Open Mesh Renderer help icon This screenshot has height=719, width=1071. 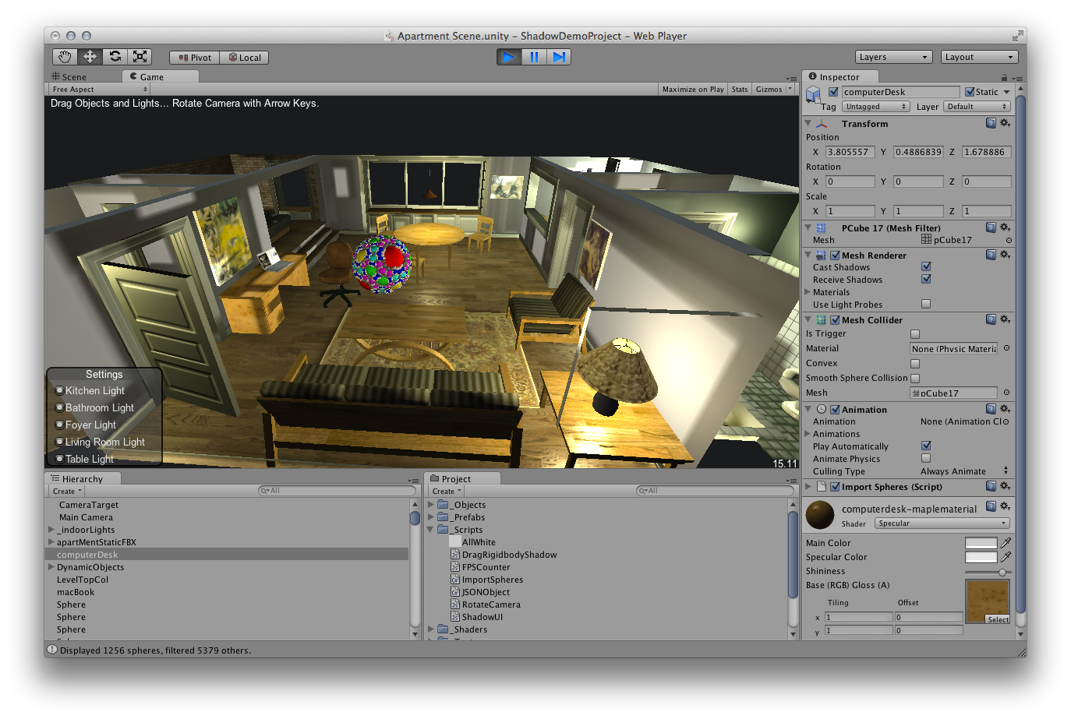991,255
